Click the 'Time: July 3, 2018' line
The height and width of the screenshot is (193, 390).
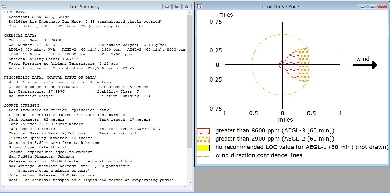[x=76, y=26]
